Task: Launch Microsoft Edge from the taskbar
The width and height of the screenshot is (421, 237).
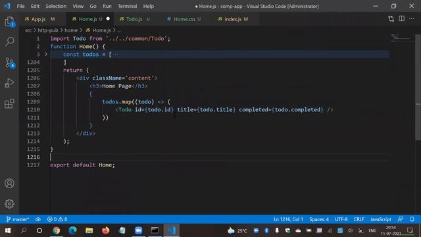Action: (72, 230)
